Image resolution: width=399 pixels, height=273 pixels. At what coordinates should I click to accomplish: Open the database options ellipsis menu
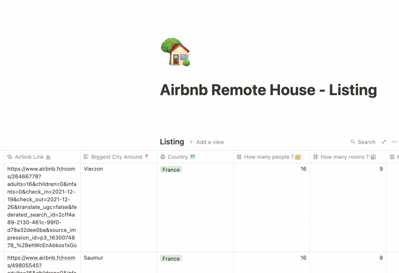[394, 141]
